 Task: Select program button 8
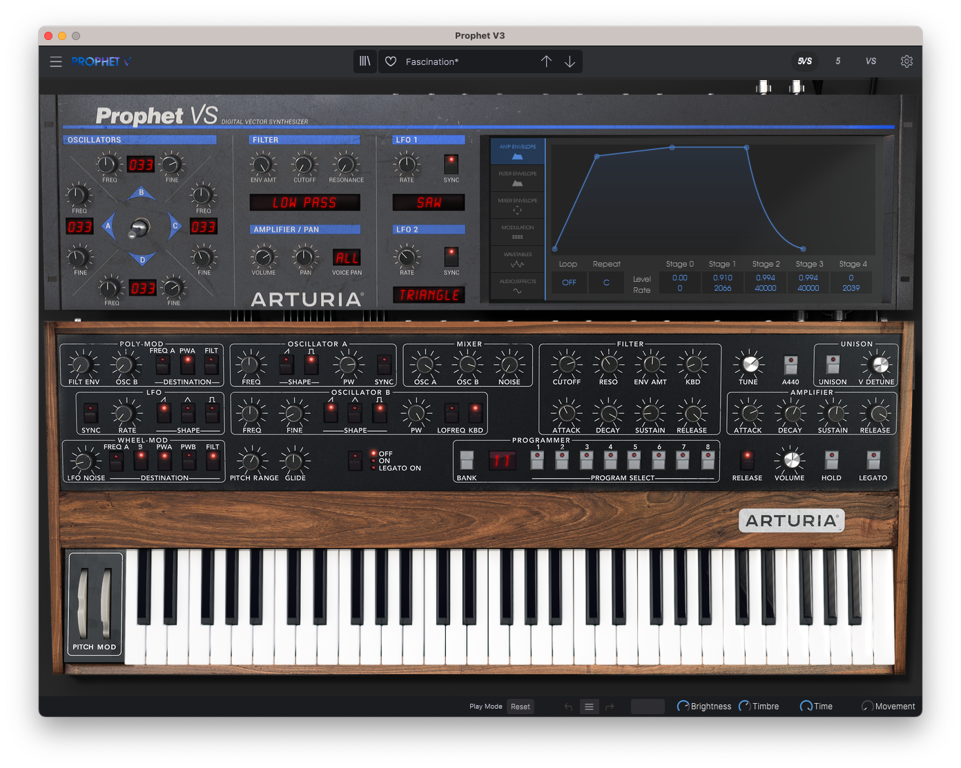(x=708, y=460)
